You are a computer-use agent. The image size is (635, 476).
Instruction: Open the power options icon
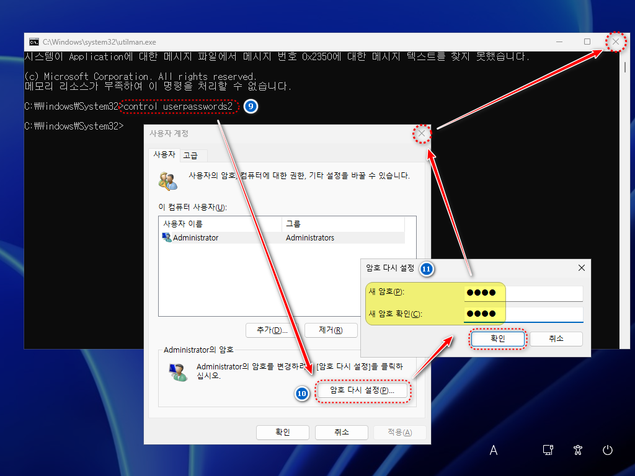click(x=608, y=450)
